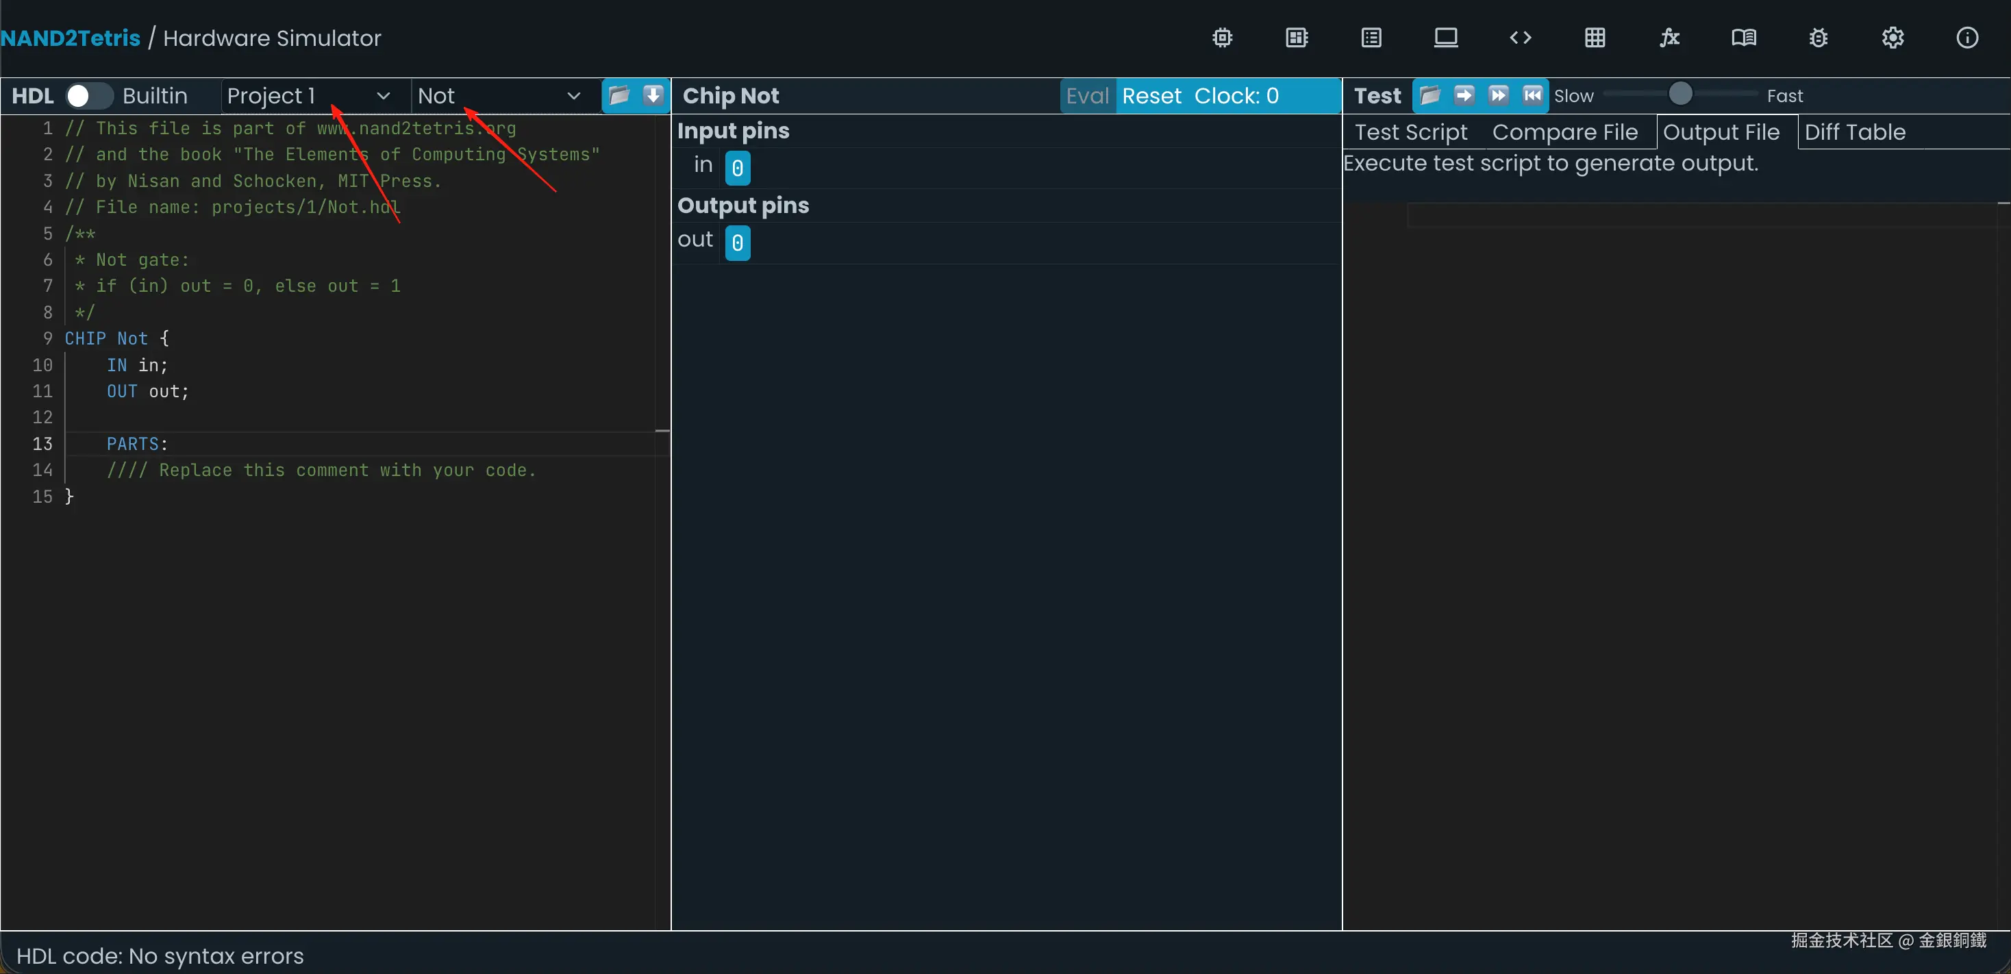Image resolution: width=2011 pixels, height=974 pixels.
Task: Switch to the Test Script tab
Action: pyautogui.click(x=1411, y=133)
